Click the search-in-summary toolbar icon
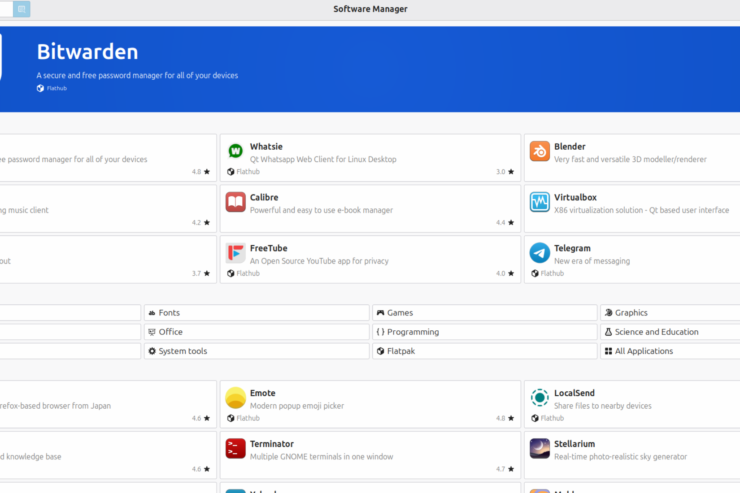The image size is (740, 493). tap(22, 9)
